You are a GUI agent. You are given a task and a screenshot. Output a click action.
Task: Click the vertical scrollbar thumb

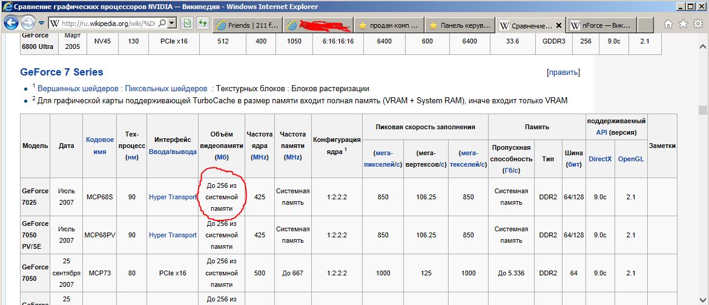(x=702, y=111)
